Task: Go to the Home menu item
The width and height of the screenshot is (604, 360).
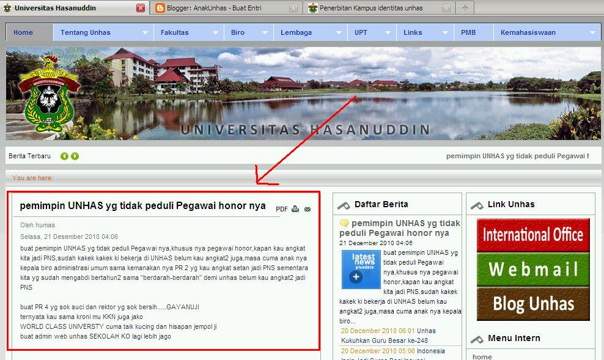Action: point(29,32)
